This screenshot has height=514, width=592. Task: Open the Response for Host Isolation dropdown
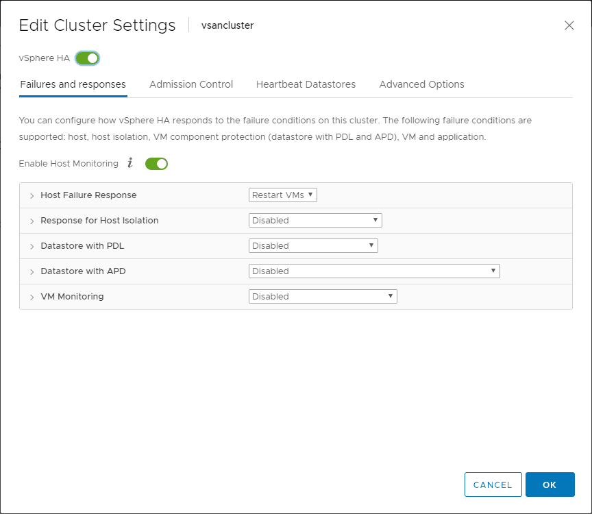[x=314, y=221]
